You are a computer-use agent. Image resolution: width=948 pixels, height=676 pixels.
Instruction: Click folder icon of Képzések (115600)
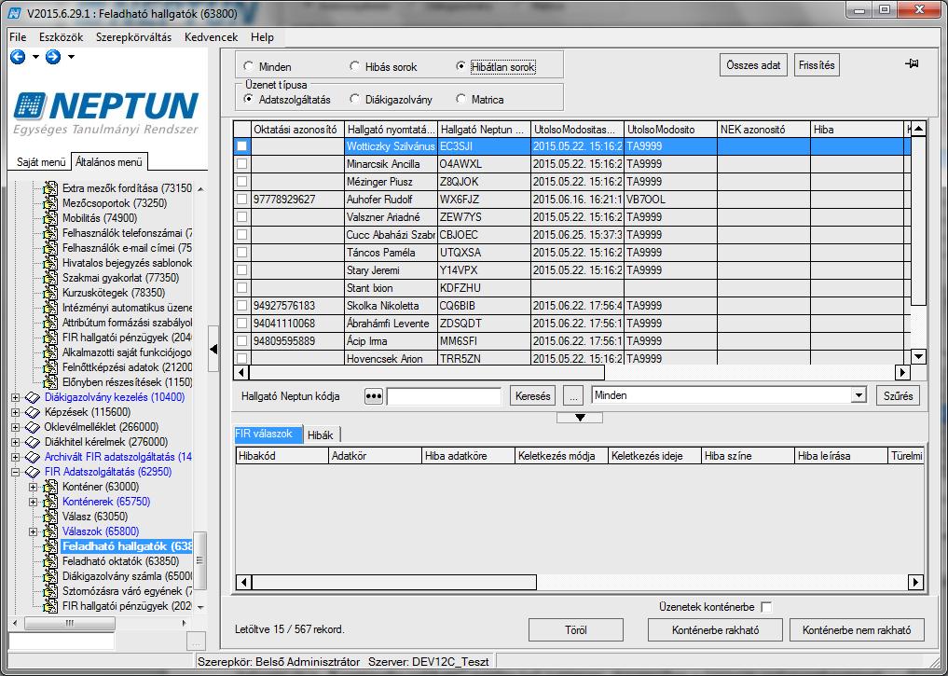pyautogui.click(x=33, y=412)
